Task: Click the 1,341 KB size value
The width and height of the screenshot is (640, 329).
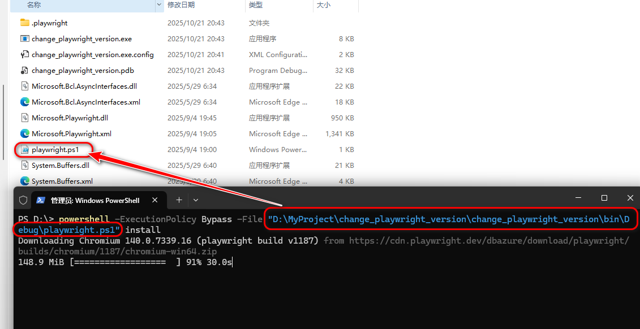Action: point(340,134)
